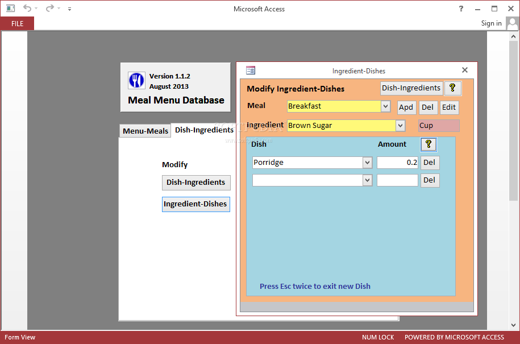Expand the Ingredient dropdown arrow
The image size is (520, 344).
[x=400, y=126]
